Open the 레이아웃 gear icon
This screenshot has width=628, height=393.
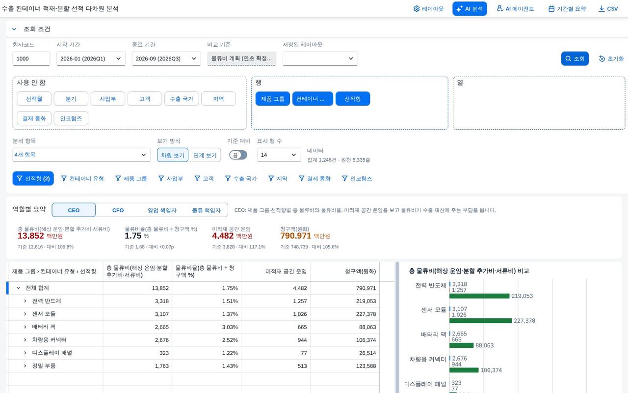[x=417, y=9]
